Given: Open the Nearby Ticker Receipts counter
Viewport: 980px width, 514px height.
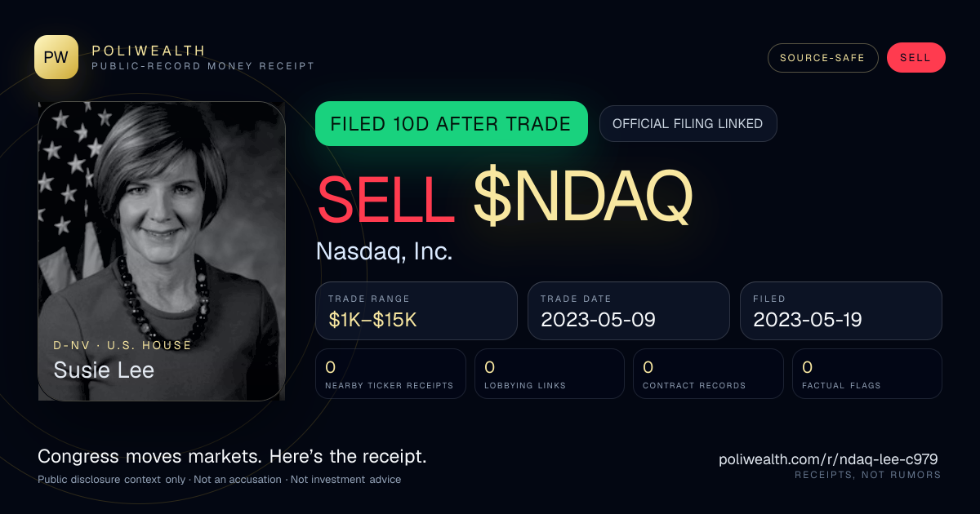Looking at the screenshot, I should (390, 374).
